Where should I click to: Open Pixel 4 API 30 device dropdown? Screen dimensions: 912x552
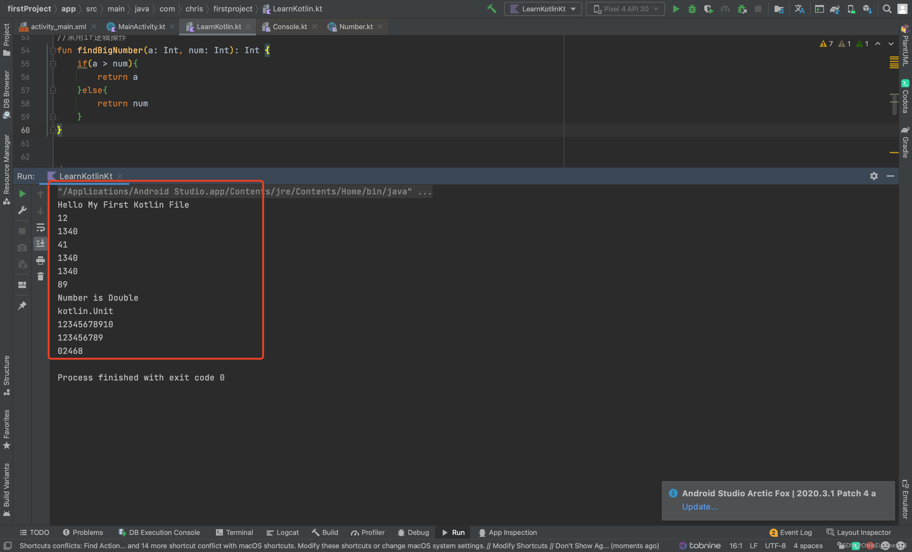pos(625,9)
